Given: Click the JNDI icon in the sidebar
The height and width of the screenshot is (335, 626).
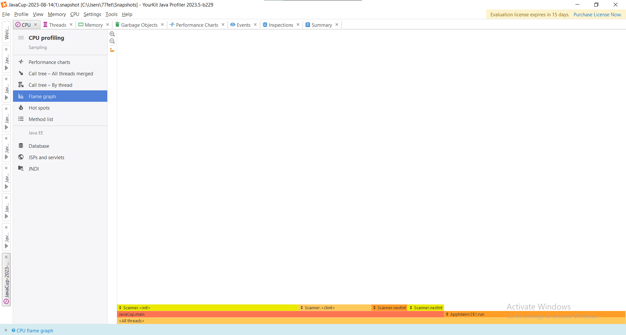Looking at the screenshot, I should [21, 168].
